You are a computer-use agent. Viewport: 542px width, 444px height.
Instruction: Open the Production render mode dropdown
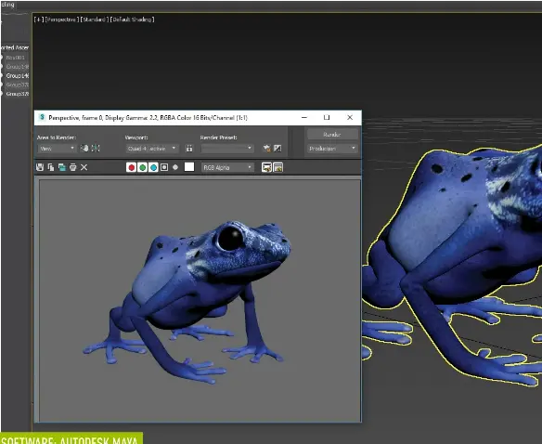pyautogui.click(x=332, y=149)
